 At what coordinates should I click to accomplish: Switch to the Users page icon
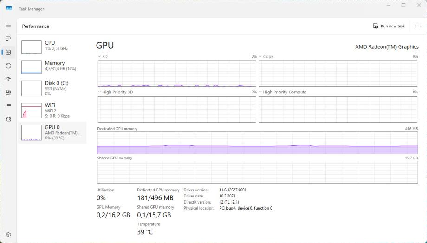pyautogui.click(x=8, y=92)
